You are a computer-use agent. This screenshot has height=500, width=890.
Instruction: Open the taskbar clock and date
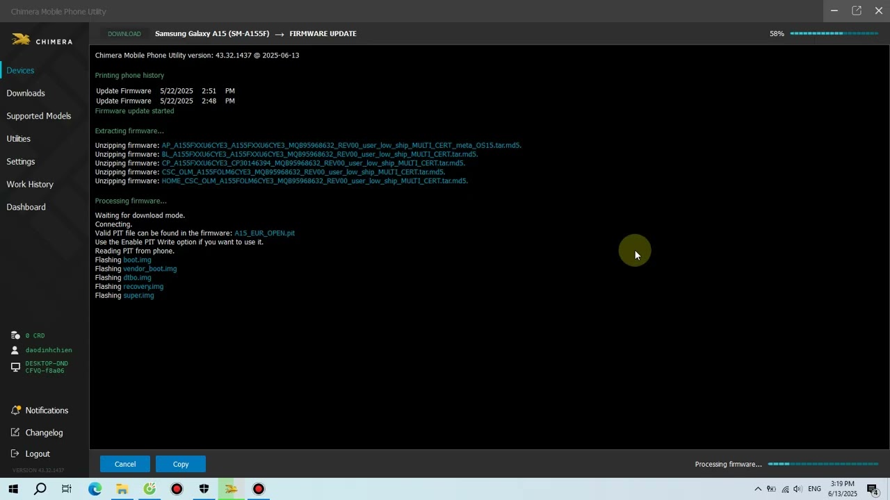[842, 489]
